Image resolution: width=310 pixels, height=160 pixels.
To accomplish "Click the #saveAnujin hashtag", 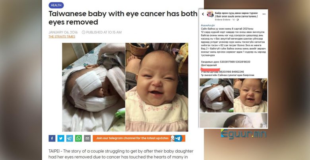I will pyautogui.click(x=208, y=25).
